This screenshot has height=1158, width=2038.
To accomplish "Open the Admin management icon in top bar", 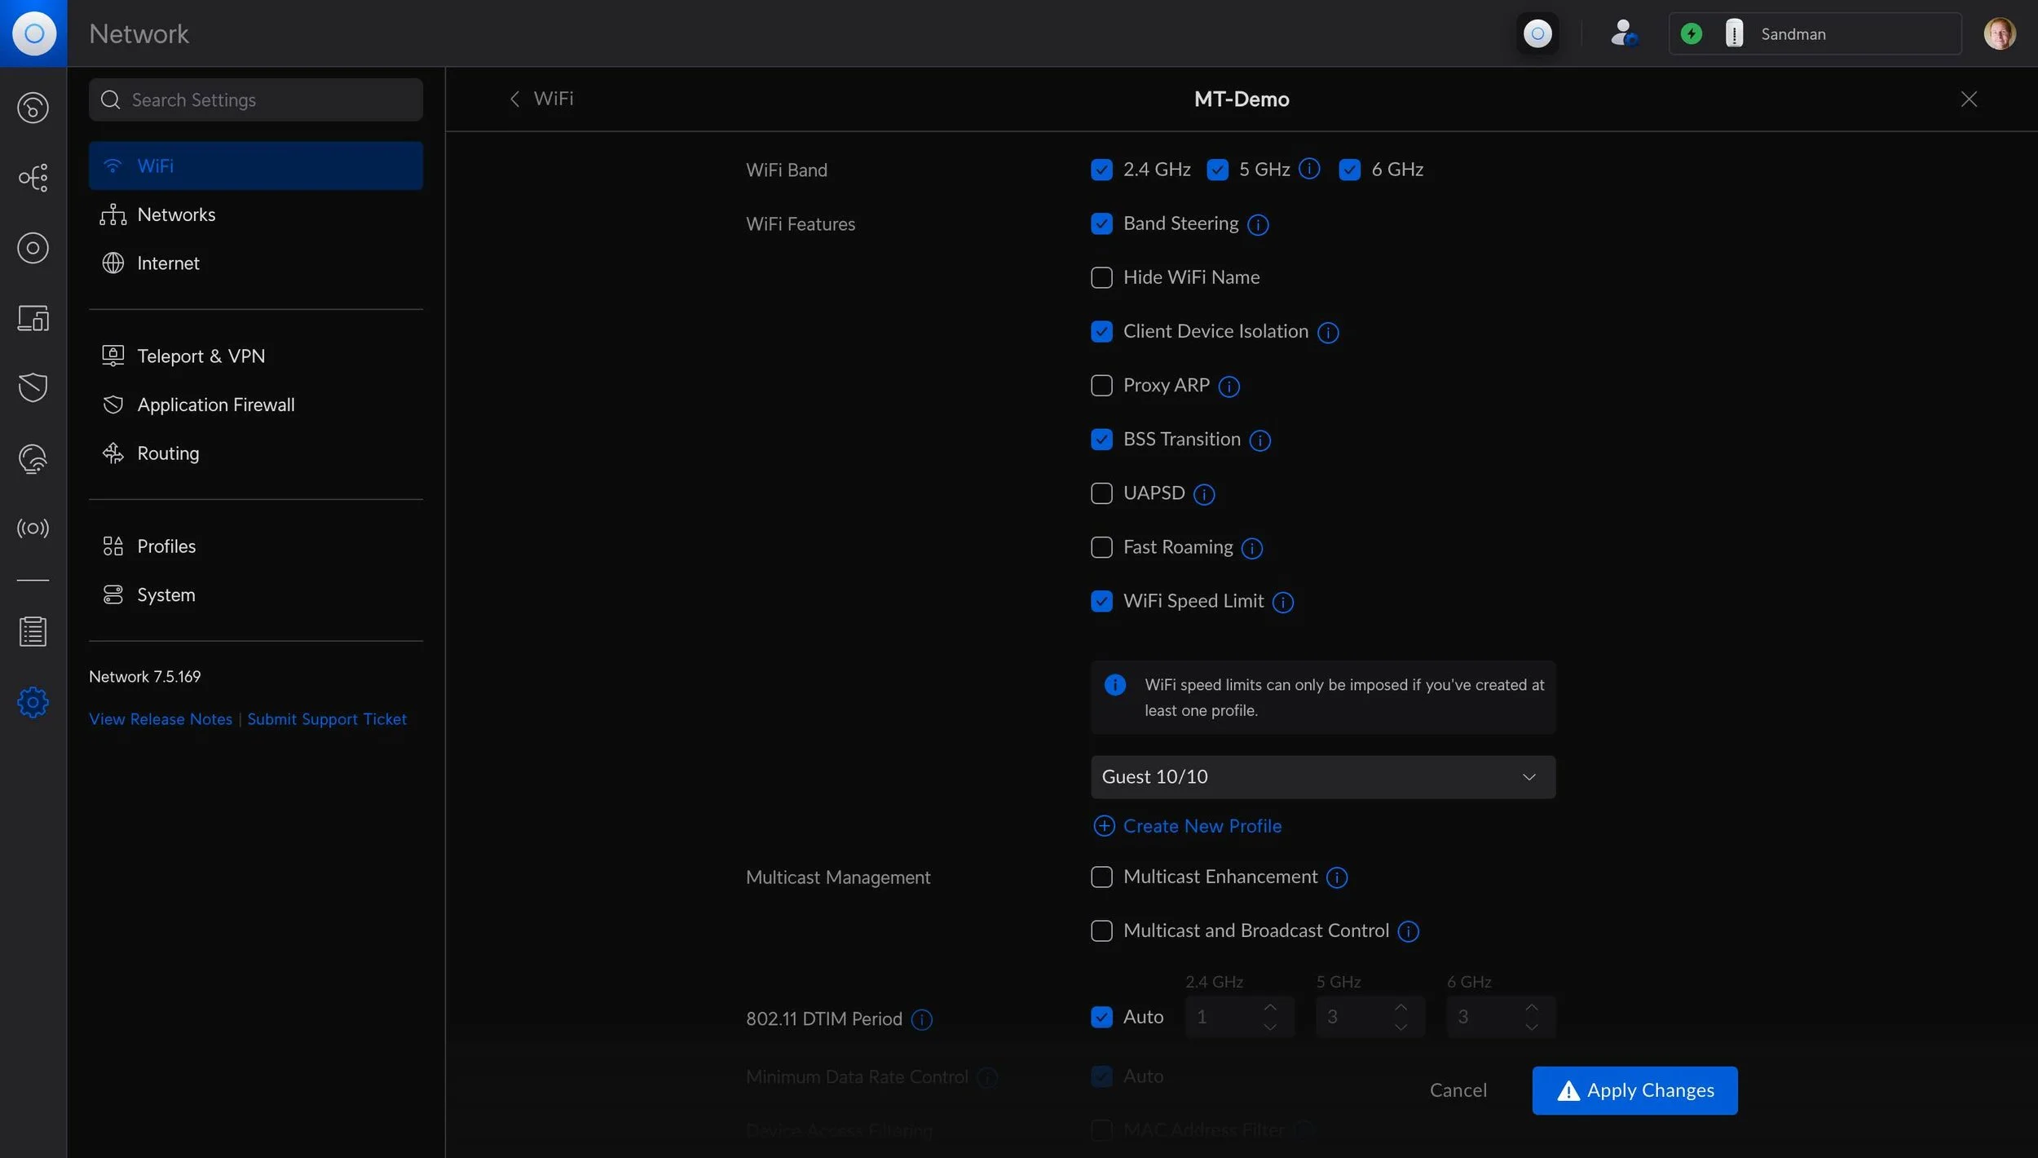I will [x=1623, y=33].
